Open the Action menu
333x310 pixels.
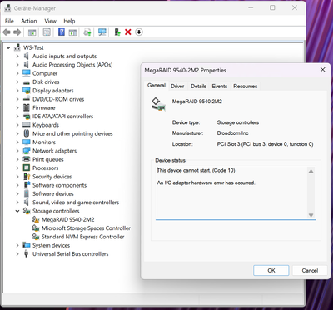(29, 21)
